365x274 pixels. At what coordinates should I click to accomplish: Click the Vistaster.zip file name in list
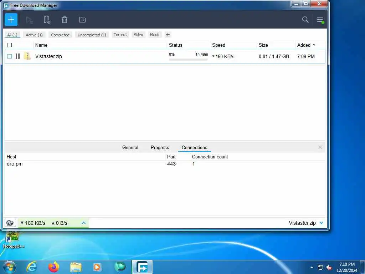[x=48, y=56]
